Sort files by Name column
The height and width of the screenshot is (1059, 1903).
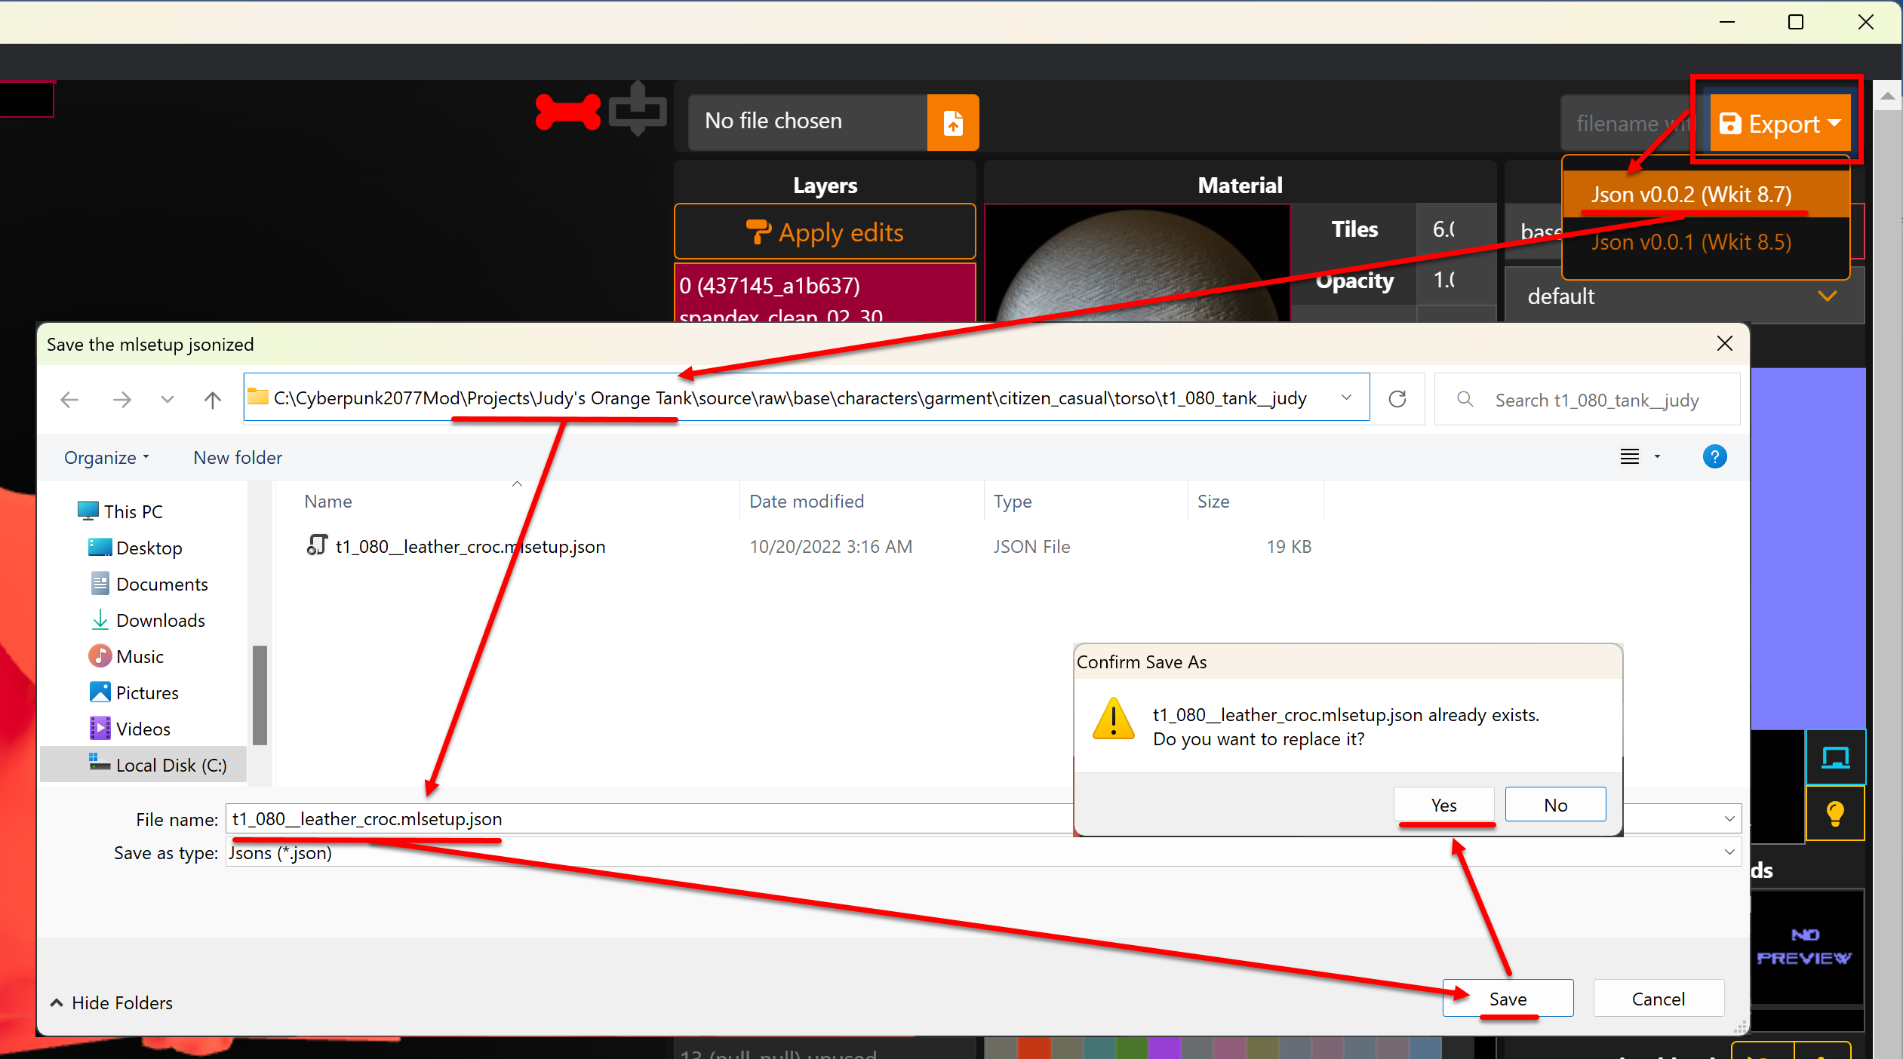(328, 502)
